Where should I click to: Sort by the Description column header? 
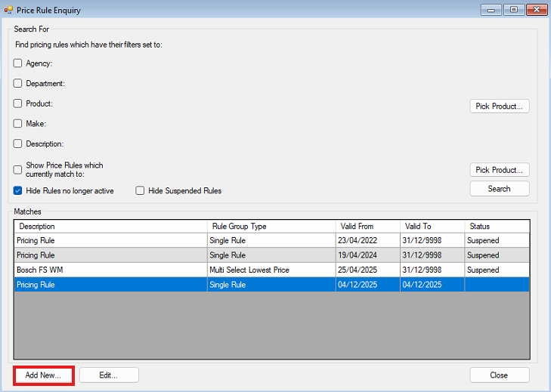click(110, 226)
